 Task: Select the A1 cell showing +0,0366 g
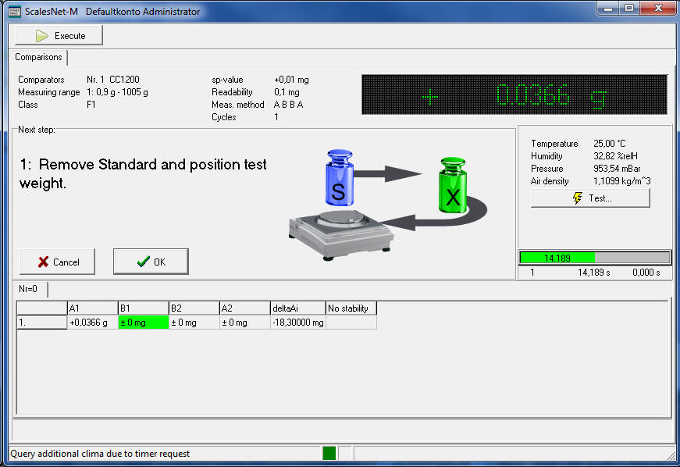tap(92, 323)
